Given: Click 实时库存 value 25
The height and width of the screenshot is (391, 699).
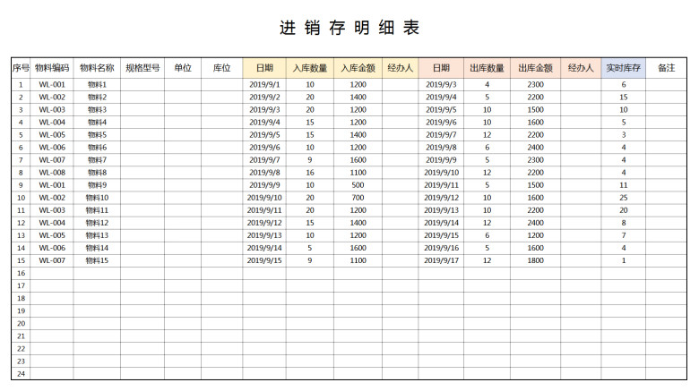Looking at the screenshot, I should coord(623,198).
